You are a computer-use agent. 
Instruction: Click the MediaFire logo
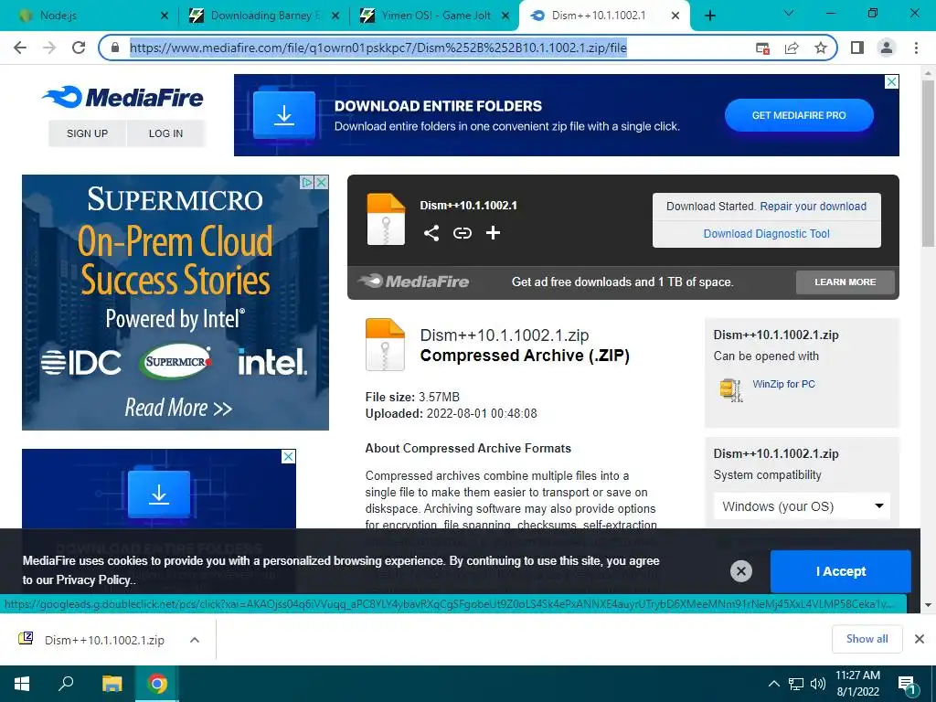pyautogui.click(x=123, y=97)
